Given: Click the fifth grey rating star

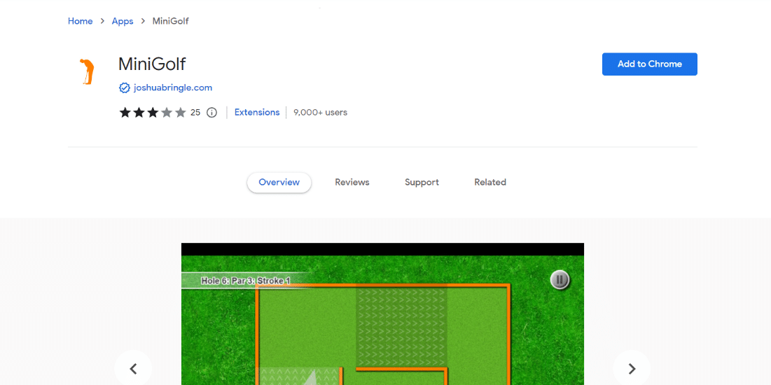Looking at the screenshot, I should pyautogui.click(x=181, y=113).
